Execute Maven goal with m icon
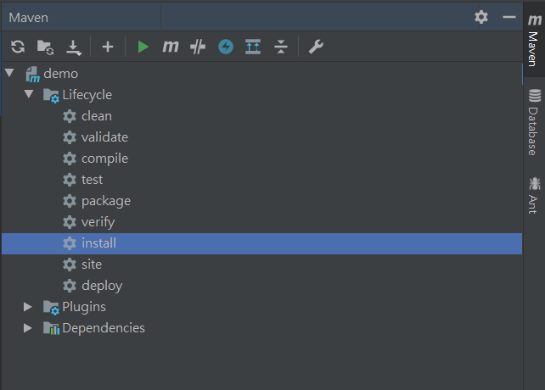The image size is (545, 390). (x=171, y=47)
